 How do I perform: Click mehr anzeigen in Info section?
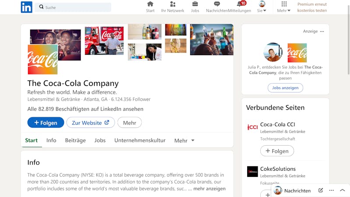click(x=210, y=189)
